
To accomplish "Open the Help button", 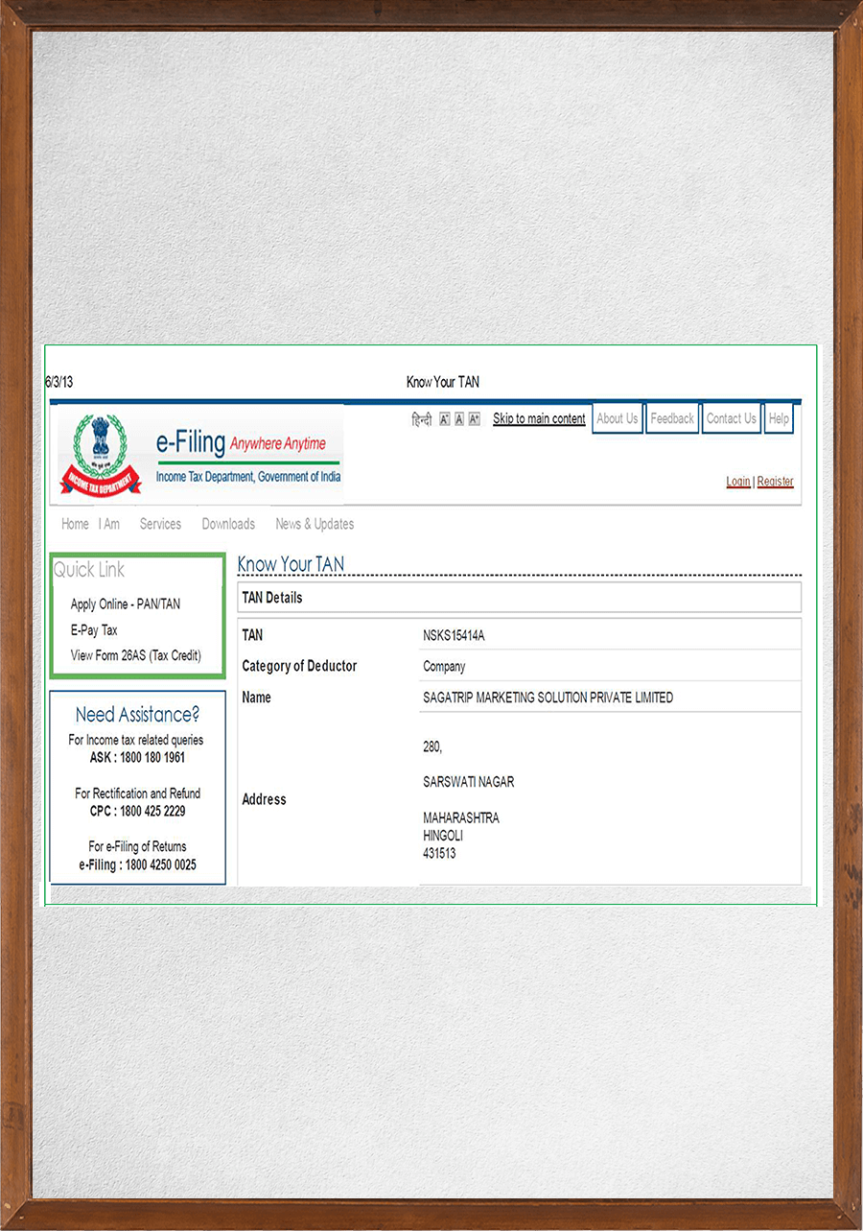I will coord(779,418).
